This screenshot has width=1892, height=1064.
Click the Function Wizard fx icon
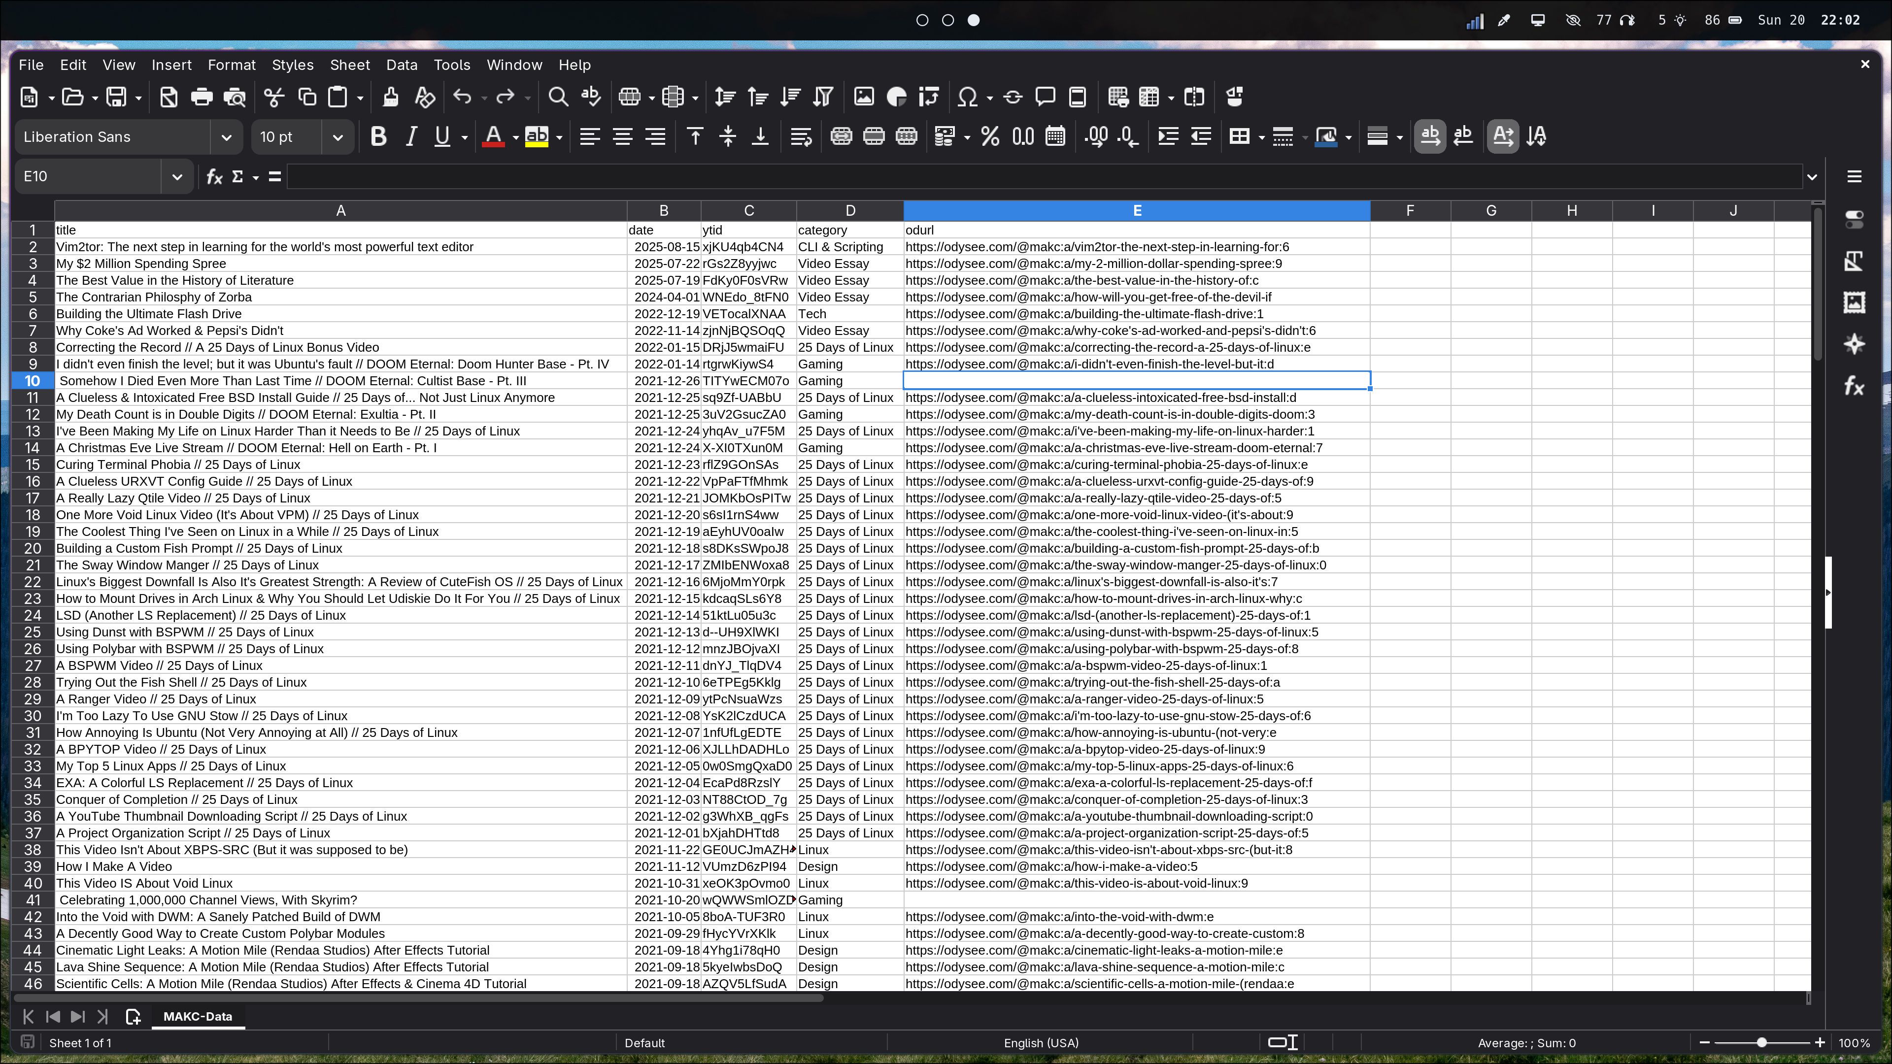(214, 176)
